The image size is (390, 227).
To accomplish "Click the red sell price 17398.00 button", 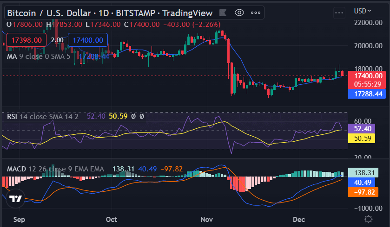I will point(26,40).
